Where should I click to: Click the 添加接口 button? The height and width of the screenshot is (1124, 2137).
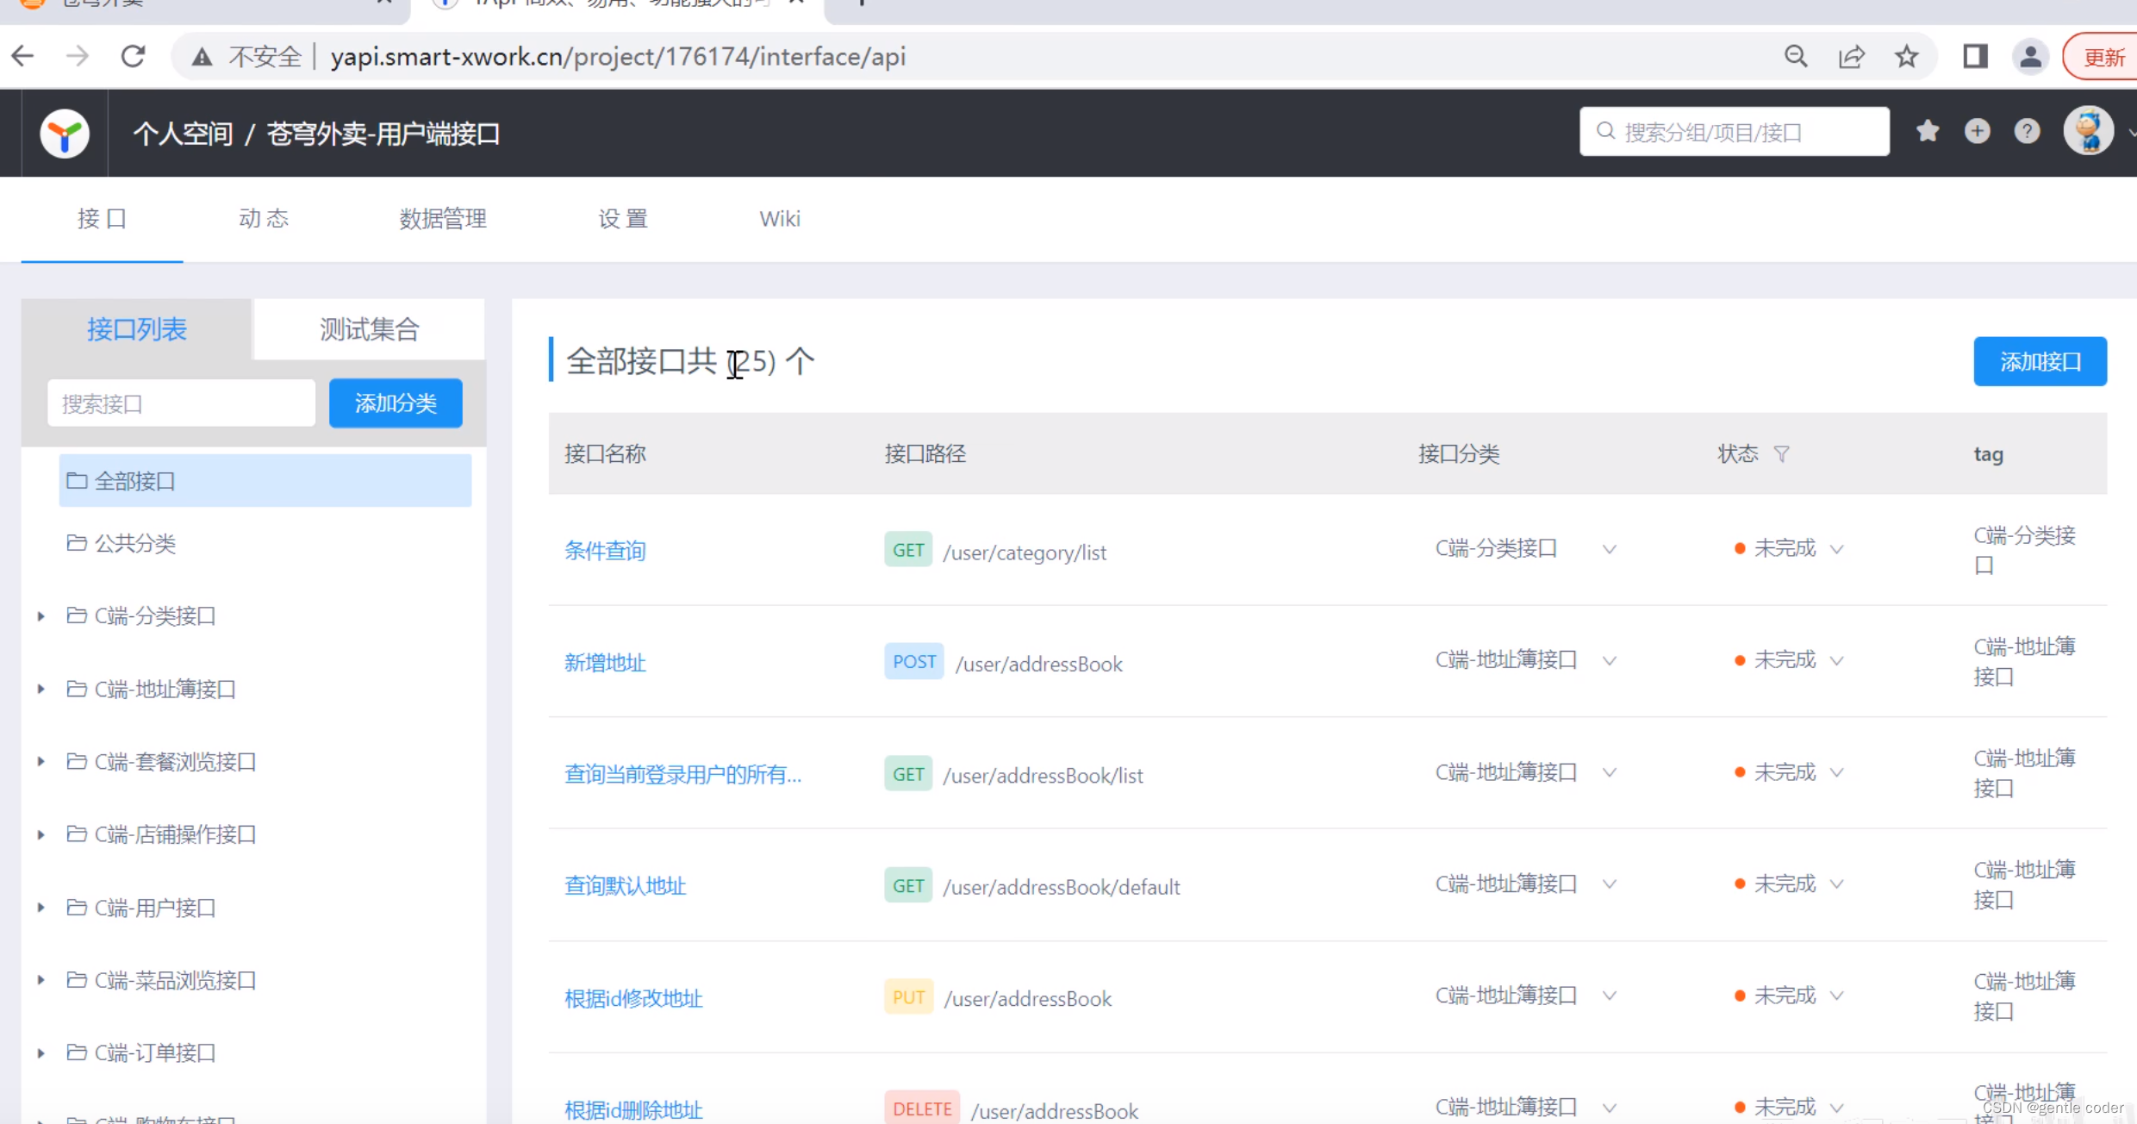[x=2040, y=361]
